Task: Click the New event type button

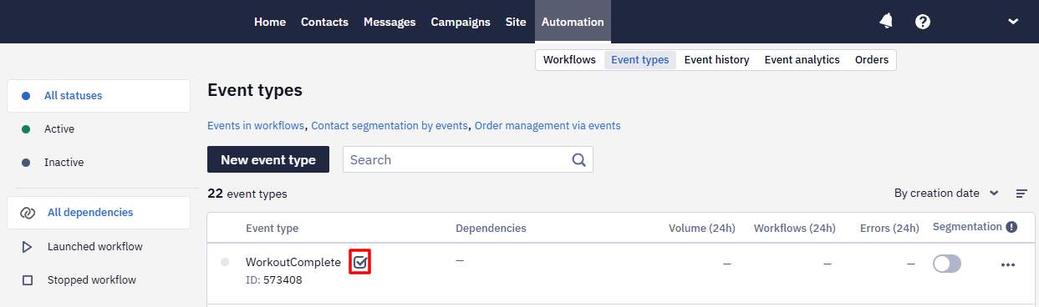Action: point(268,160)
